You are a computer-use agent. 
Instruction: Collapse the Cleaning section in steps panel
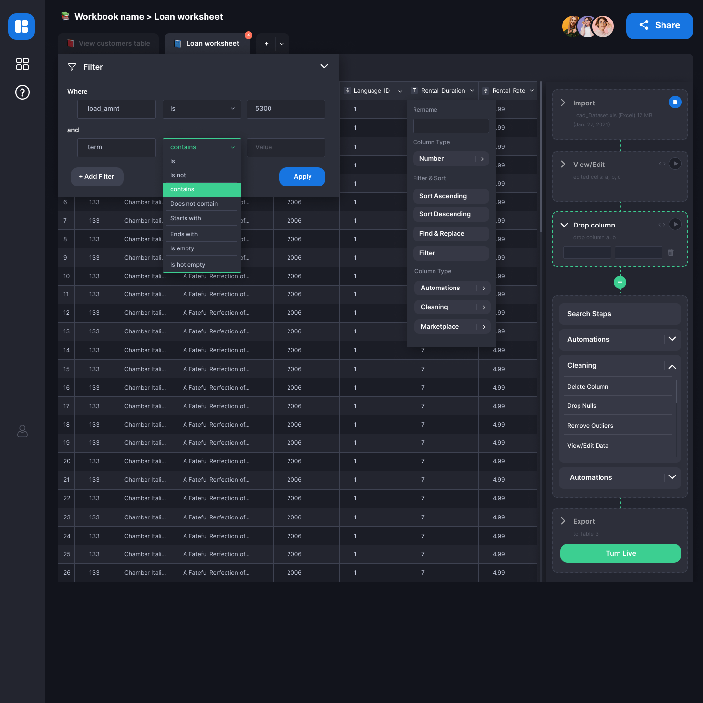672,366
